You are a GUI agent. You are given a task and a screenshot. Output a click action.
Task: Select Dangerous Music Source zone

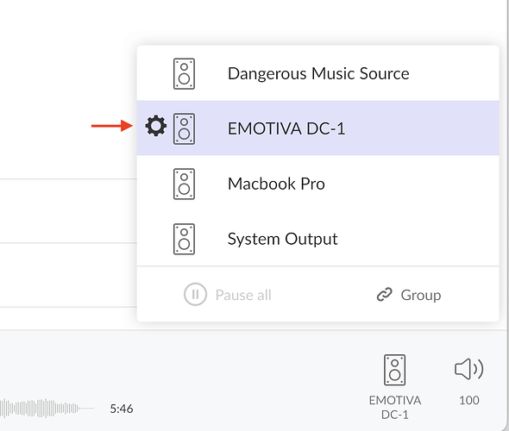(x=318, y=73)
